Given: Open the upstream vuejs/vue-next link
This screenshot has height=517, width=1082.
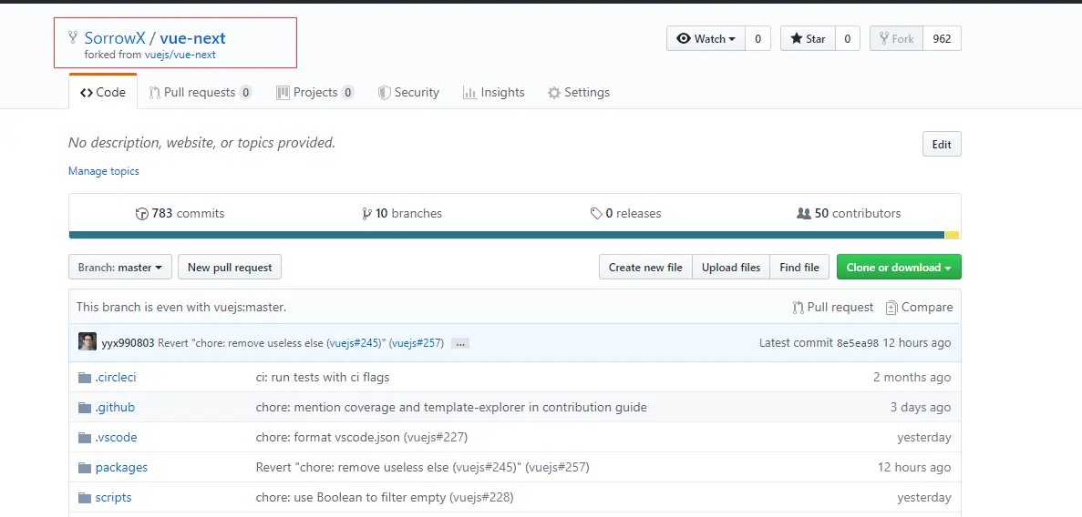Looking at the screenshot, I should (x=180, y=55).
